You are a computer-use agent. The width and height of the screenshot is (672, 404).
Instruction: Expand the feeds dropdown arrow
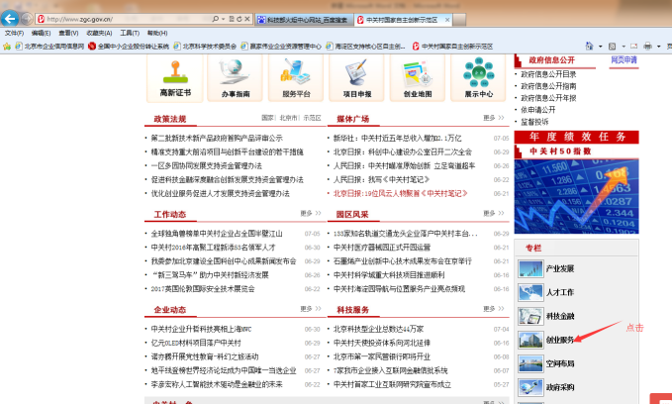[624, 47]
